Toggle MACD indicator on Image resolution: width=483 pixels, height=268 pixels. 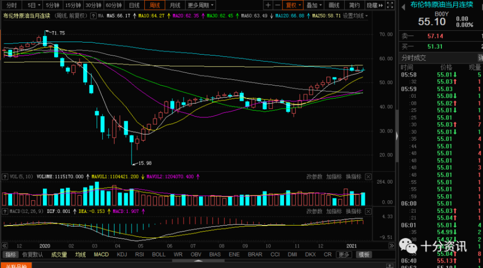[101, 255]
